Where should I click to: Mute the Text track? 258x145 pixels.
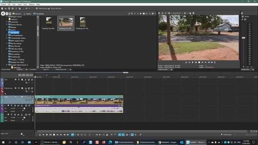click(29, 80)
